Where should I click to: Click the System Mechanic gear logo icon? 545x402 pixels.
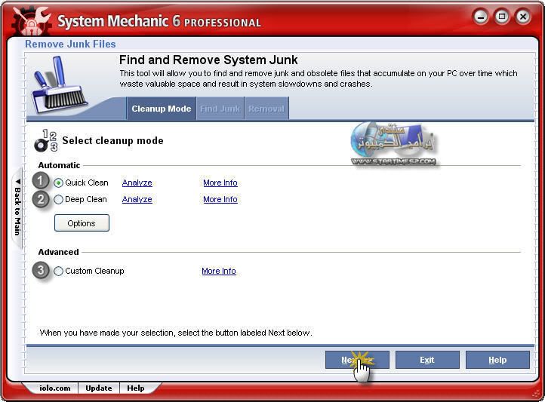31,20
